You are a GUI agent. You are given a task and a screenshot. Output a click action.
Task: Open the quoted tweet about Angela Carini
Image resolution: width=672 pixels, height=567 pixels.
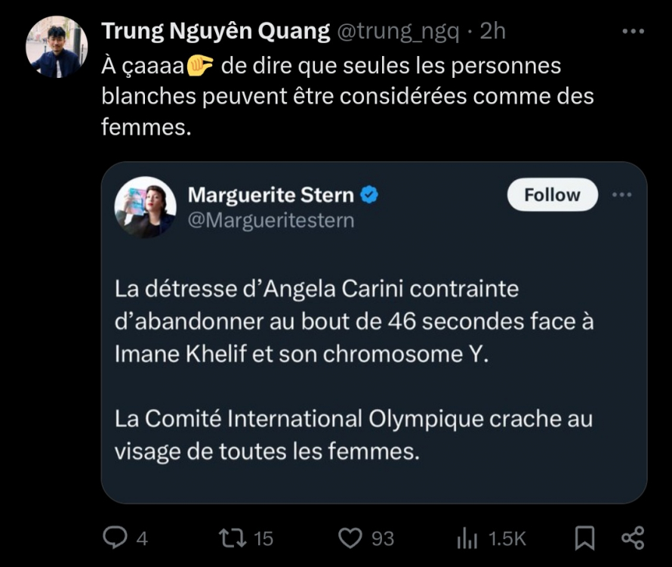355,370
